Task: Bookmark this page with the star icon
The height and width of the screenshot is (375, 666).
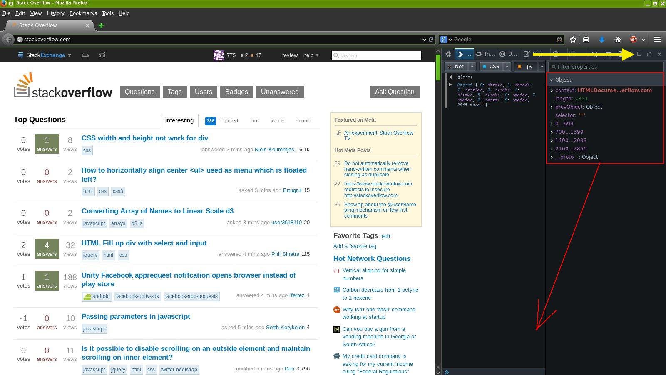Action: (x=573, y=40)
